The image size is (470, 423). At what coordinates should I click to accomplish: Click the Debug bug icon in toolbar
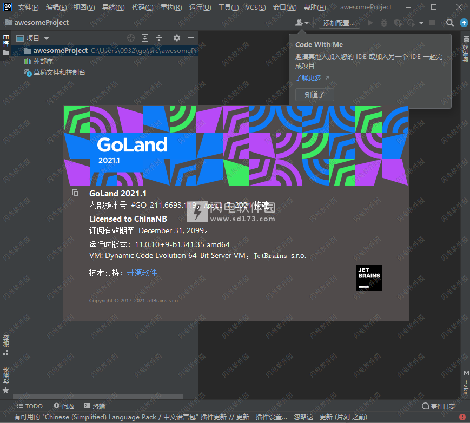tap(384, 23)
